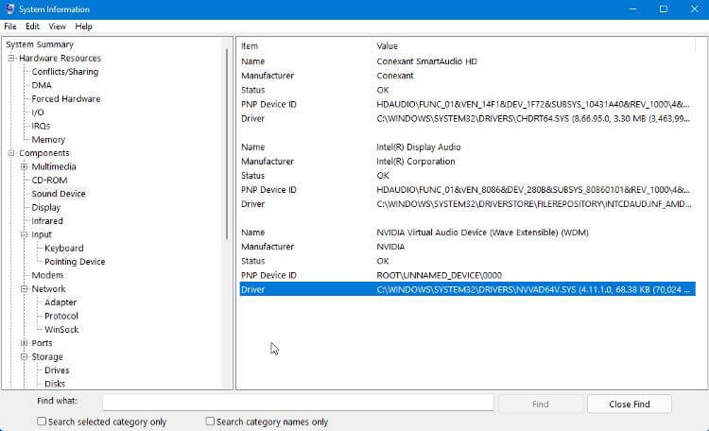Screen dimensions: 709x431
Task: Open the File menu
Action: point(9,26)
